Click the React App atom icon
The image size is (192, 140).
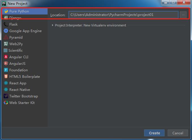click(x=6, y=83)
